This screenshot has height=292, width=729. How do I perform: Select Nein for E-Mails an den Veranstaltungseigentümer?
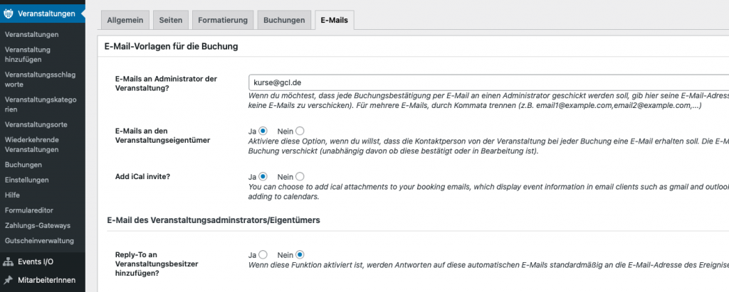click(x=299, y=131)
